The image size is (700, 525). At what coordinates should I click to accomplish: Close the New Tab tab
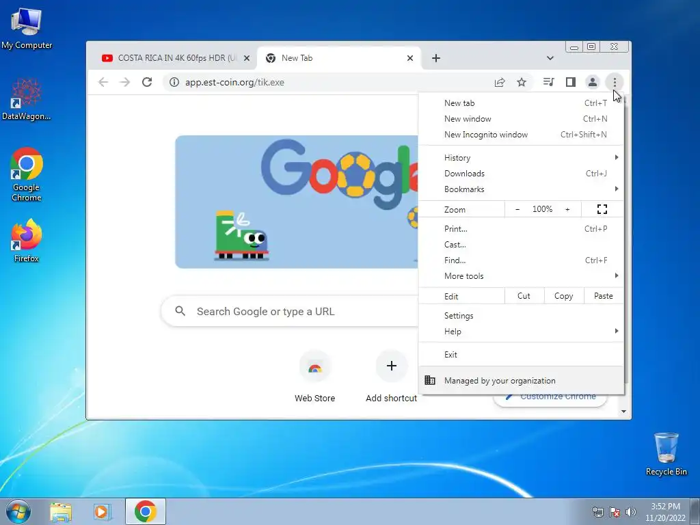pyautogui.click(x=410, y=58)
